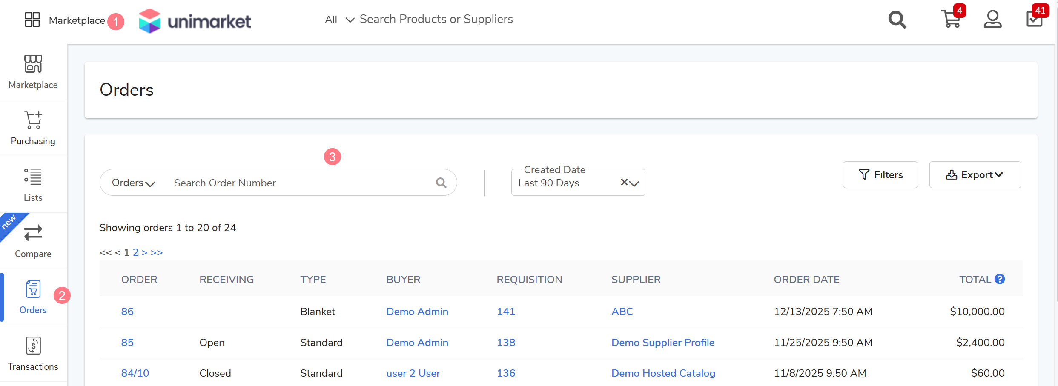Open Purchasing in the sidebar
1058x386 pixels.
coord(33,128)
